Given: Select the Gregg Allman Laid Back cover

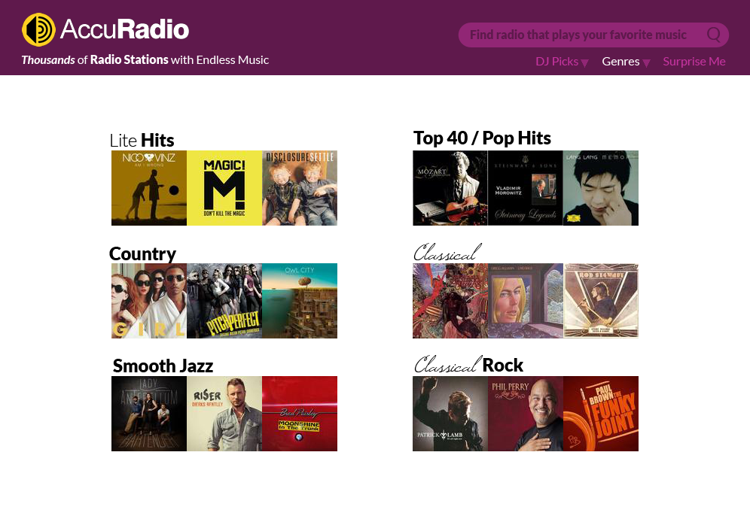Looking at the screenshot, I should tap(526, 301).
